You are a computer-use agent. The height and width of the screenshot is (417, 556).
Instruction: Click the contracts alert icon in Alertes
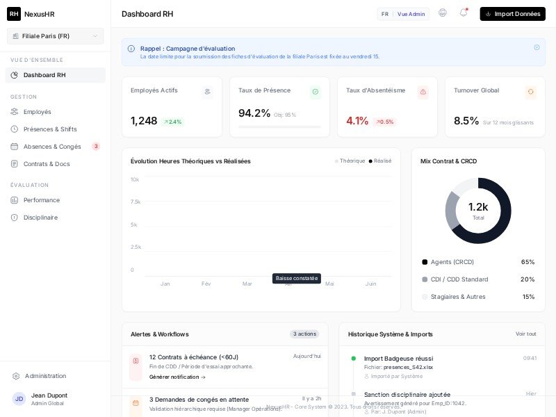[x=136, y=361]
